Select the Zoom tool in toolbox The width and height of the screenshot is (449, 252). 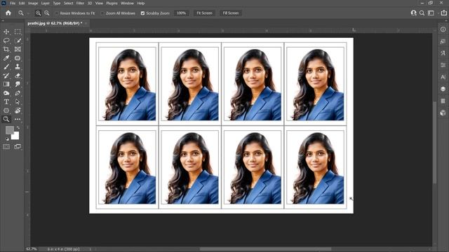tap(6, 119)
